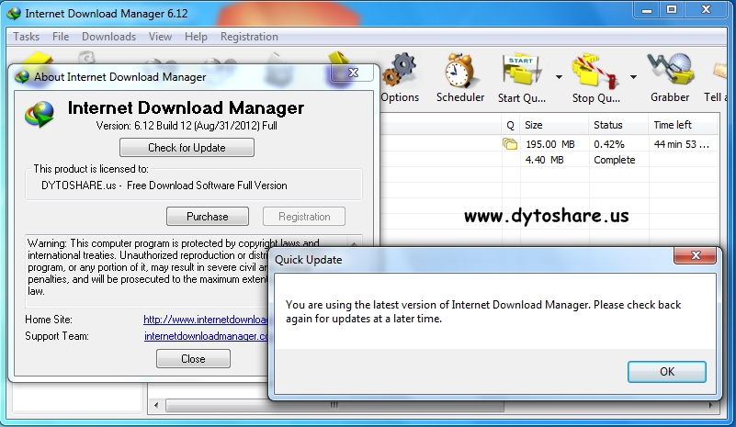Click the Stop Queue barrier icon
This screenshot has height=427, width=736.
[x=595, y=72]
